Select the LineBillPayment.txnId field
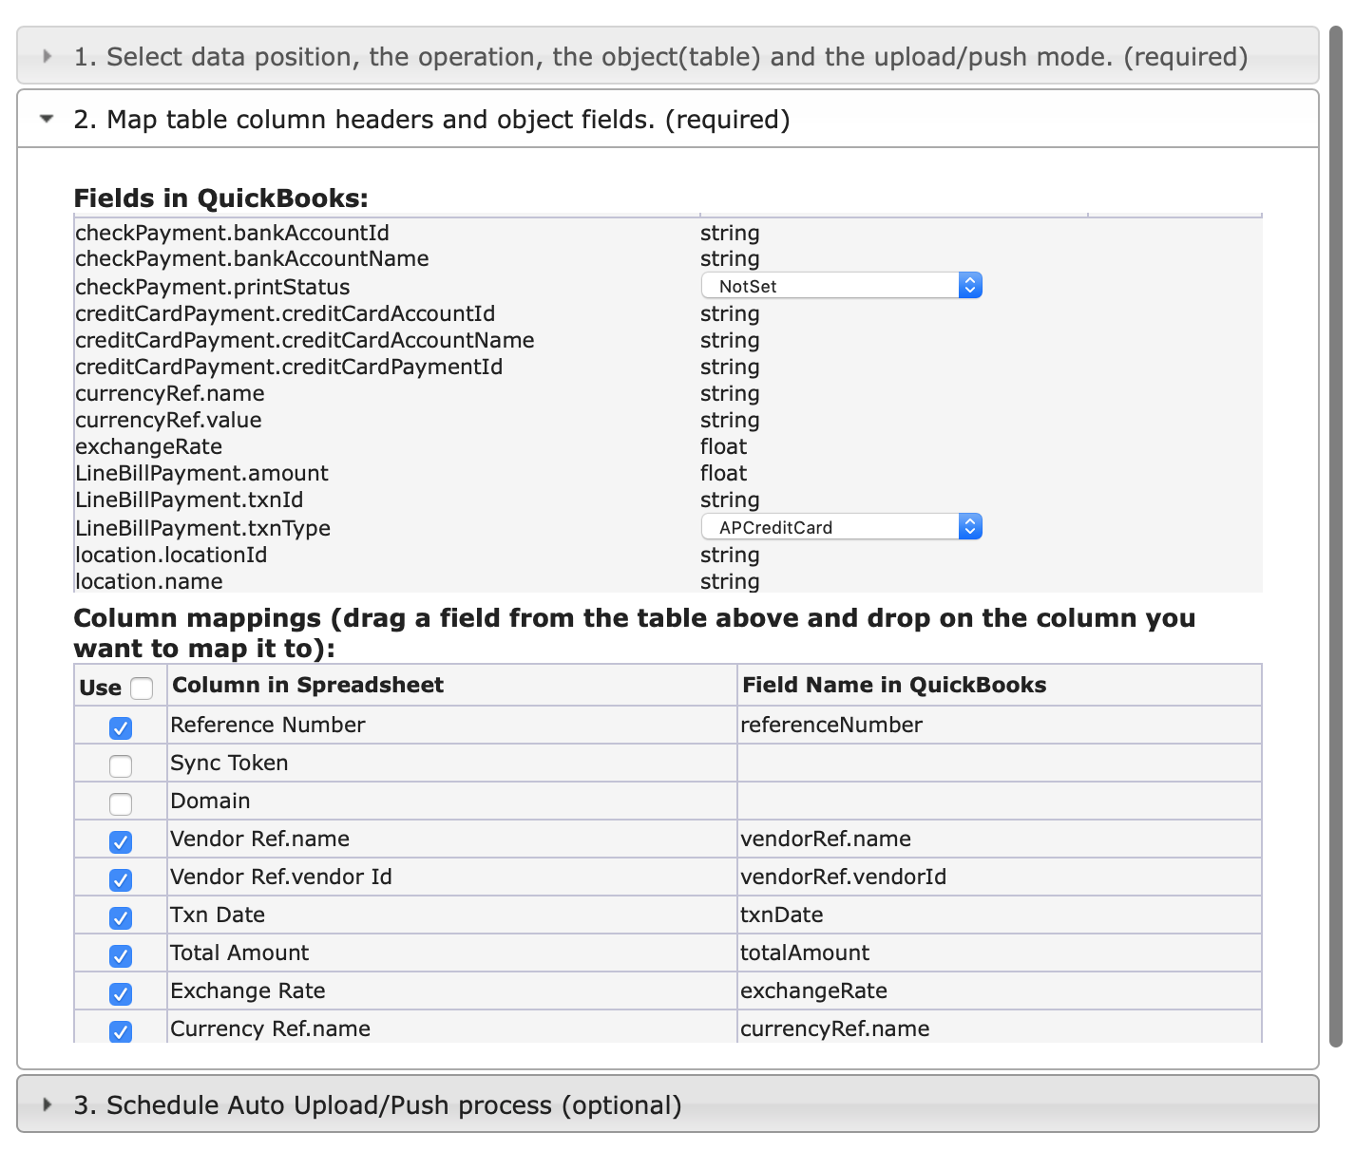1355x1151 pixels. [189, 500]
